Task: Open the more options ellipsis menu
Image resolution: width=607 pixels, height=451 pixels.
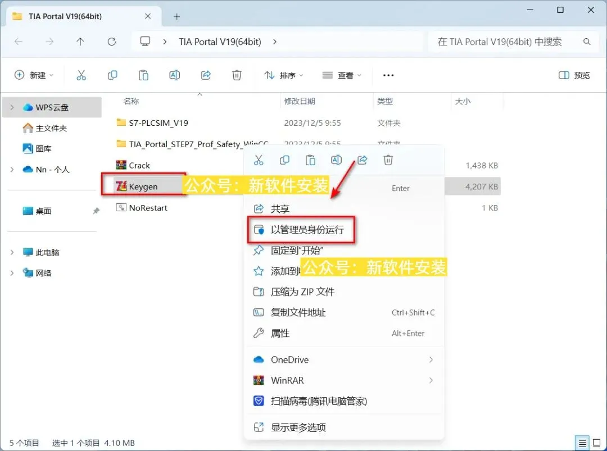Action: 388,75
